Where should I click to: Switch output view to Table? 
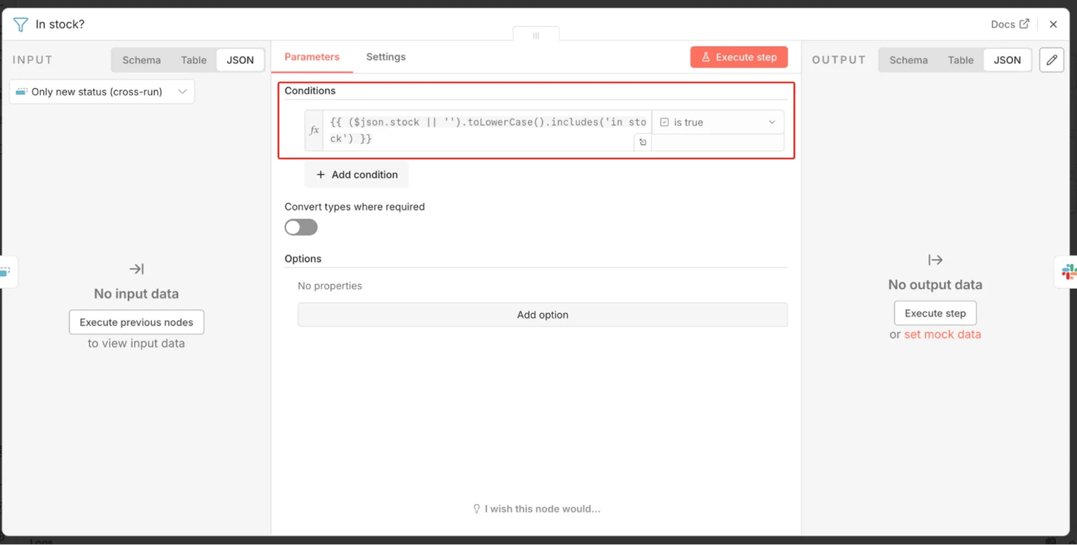click(x=961, y=60)
